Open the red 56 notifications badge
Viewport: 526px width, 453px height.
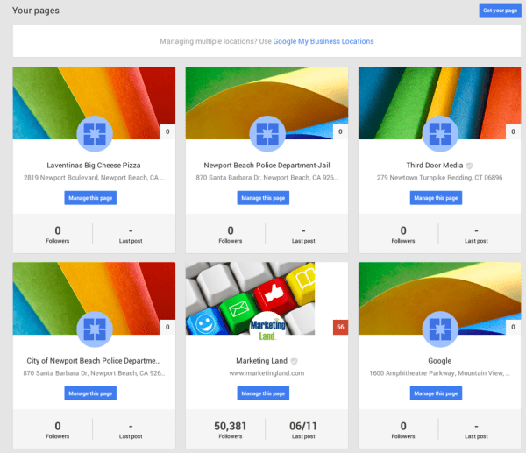tap(340, 327)
